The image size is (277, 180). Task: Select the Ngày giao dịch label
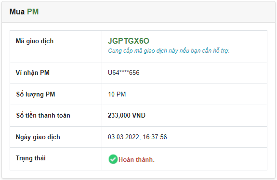pyautogui.click(x=38, y=137)
